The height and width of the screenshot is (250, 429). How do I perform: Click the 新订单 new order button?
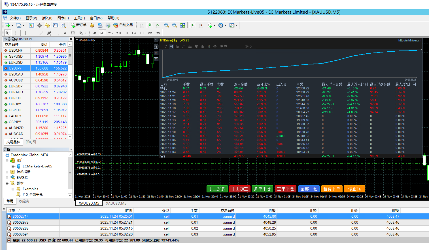pos(78,25)
